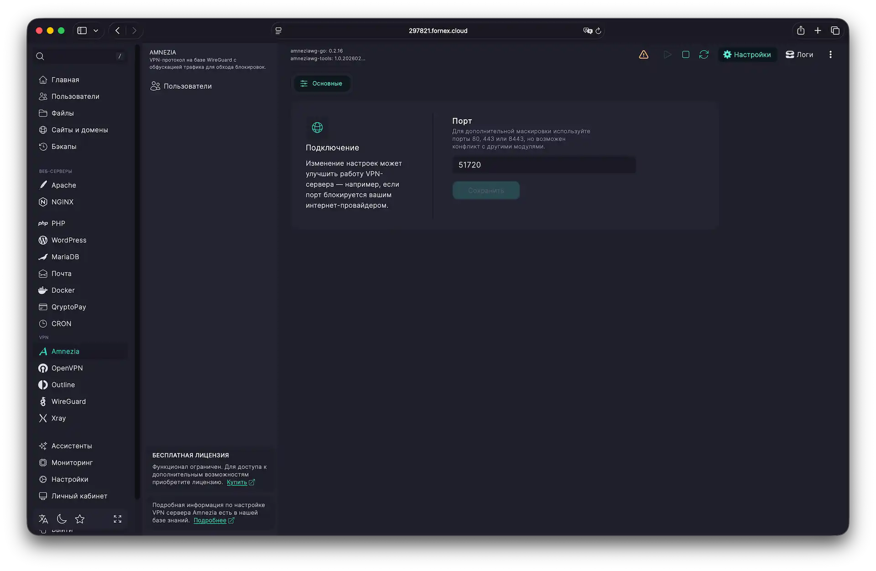The height and width of the screenshot is (571, 876).
Task: Click the favorites star icon
Action: (80, 519)
